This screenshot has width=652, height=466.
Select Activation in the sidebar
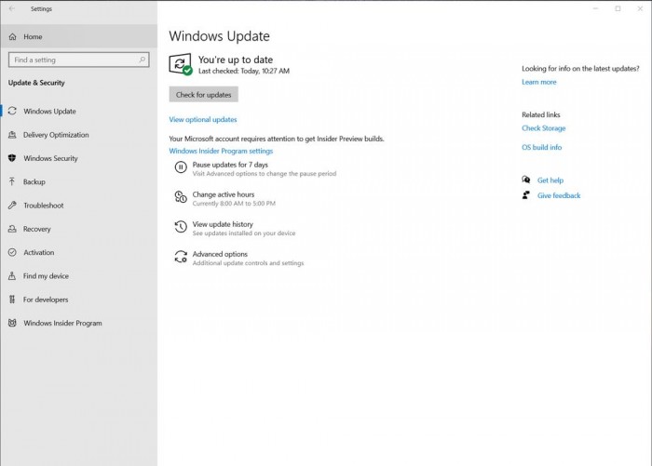tap(78, 252)
